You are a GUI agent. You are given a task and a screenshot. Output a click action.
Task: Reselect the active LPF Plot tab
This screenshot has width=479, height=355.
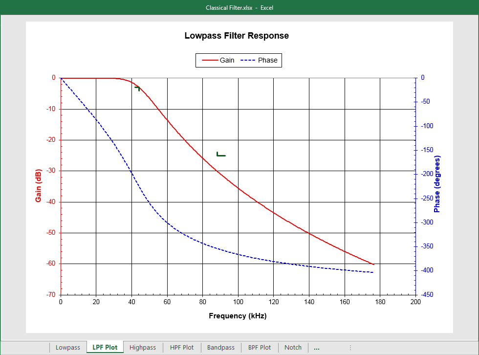click(105, 347)
